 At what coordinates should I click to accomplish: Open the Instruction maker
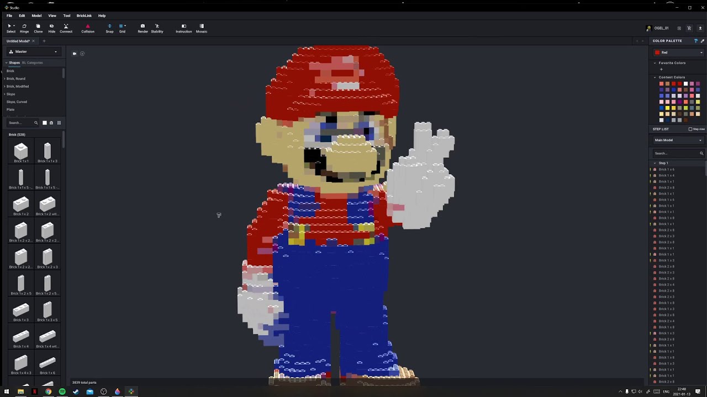[x=184, y=28]
